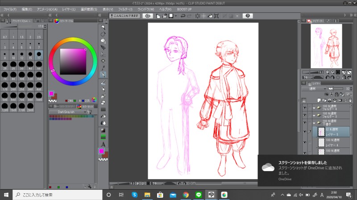Viewport: 357px width, 200px height.
Task: Select the Text tool
Action: 103,144
